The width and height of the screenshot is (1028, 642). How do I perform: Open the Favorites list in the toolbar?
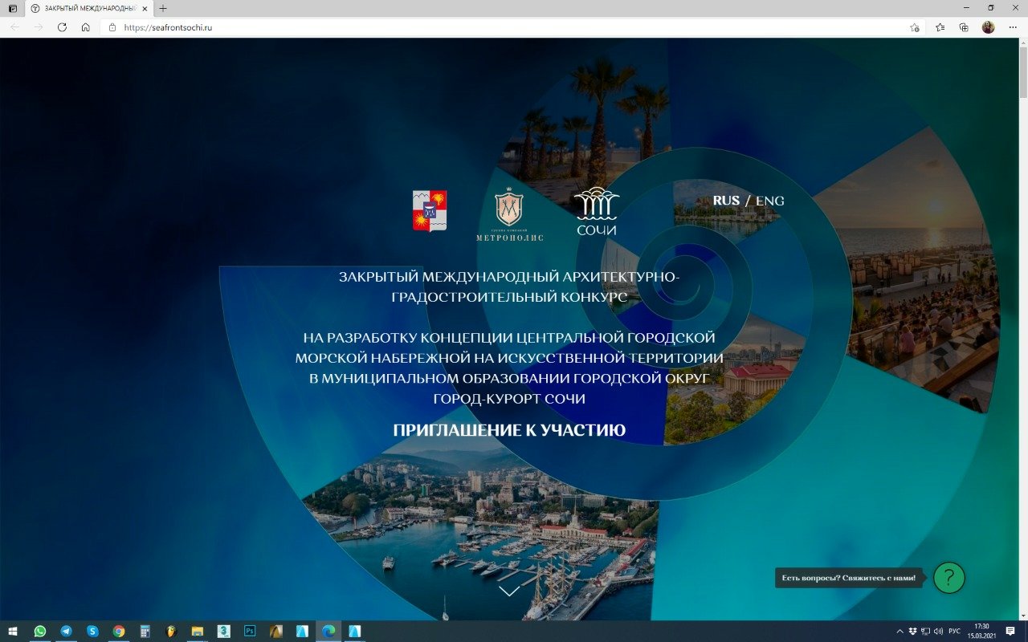(940, 27)
